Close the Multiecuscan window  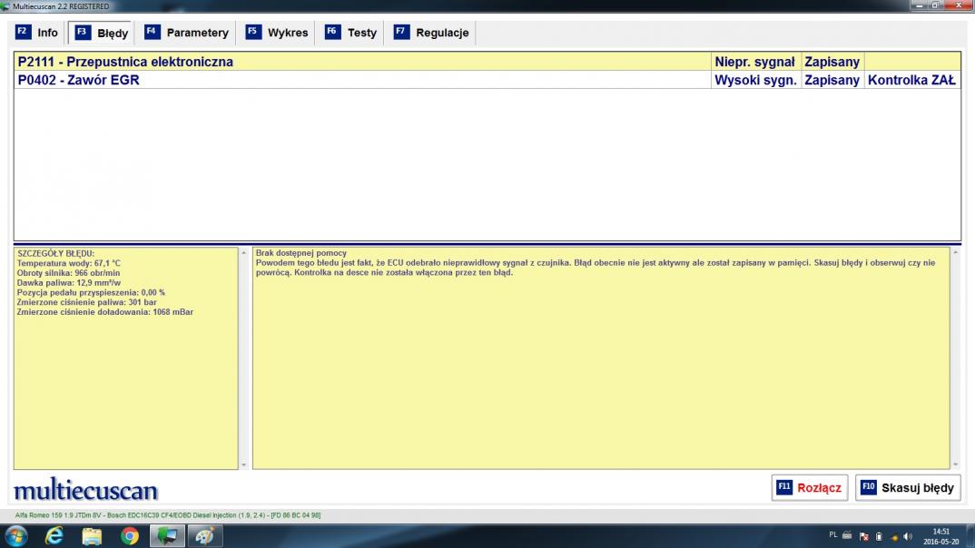tap(959, 5)
